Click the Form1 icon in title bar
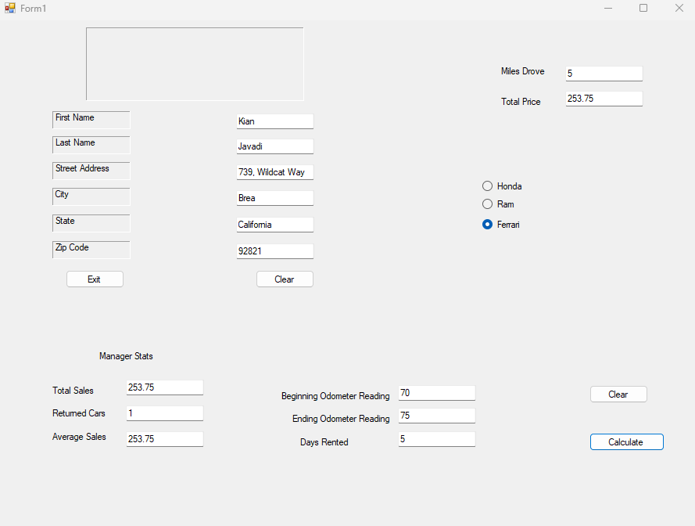This screenshot has height=526, width=695. [10, 8]
